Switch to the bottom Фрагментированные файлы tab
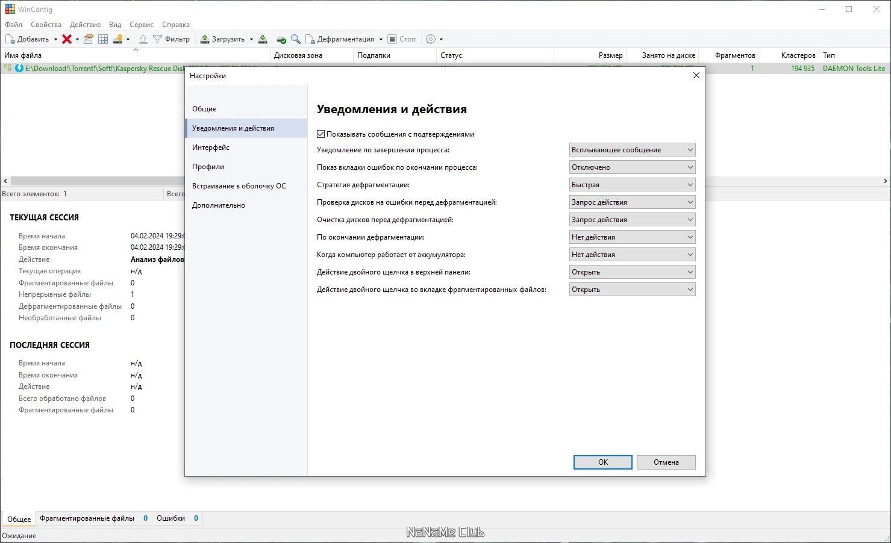The width and height of the screenshot is (891, 543). point(93,518)
